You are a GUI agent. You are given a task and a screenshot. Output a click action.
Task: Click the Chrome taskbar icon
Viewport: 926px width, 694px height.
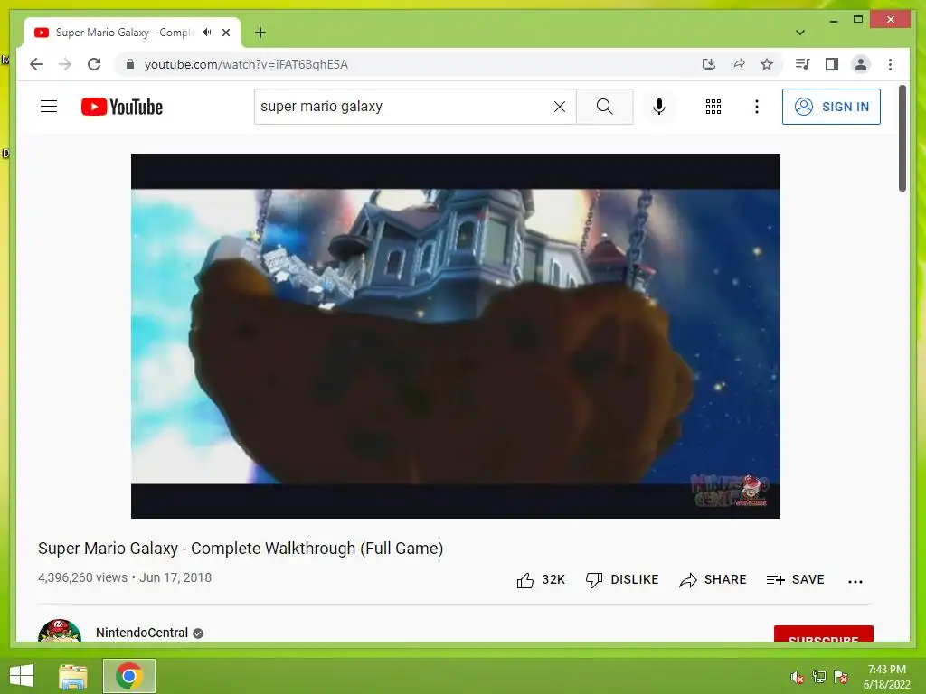tap(128, 676)
